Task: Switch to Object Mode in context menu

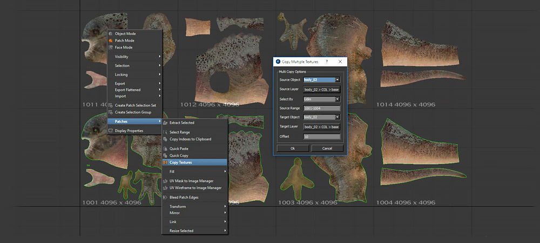Action: 134,33
